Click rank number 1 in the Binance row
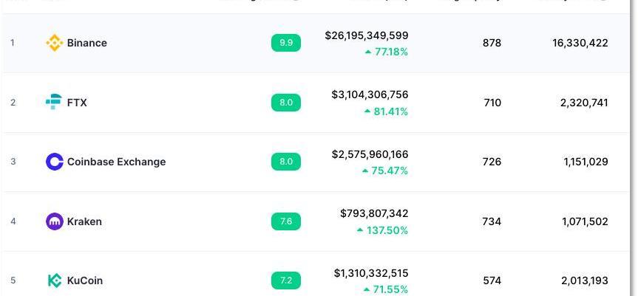This screenshot has width=638, height=296. pos(13,43)
